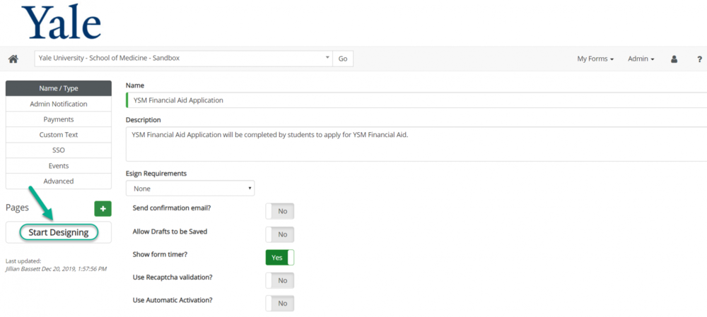Open the My Forms menu
Viewport: 707px width, 317px height.
click(595, 59)
